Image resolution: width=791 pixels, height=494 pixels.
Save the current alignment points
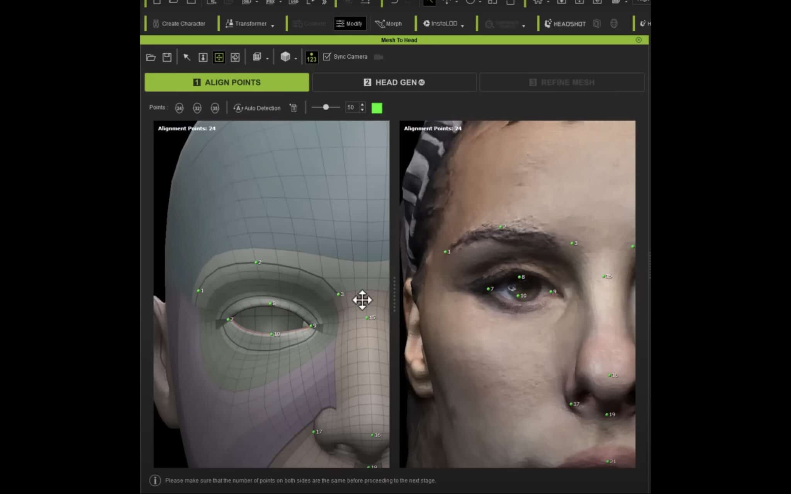click(x=167, y=57)
